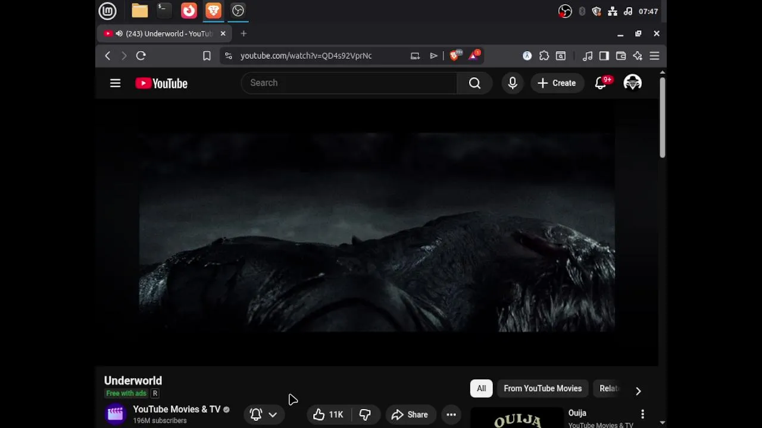Open the Linux Mint start menu
Screen dimensions: 762x428
[x=108, y=11]
